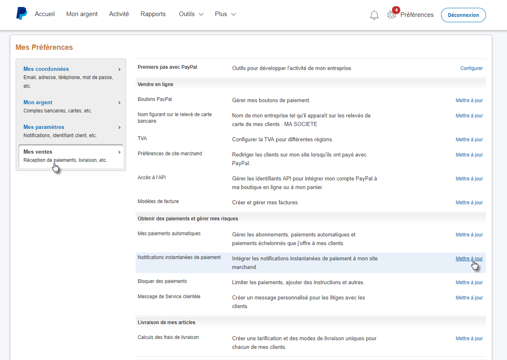Open Rapports in the top menu
This screenshot has height=360, width=507.
[x=153, y=14]
